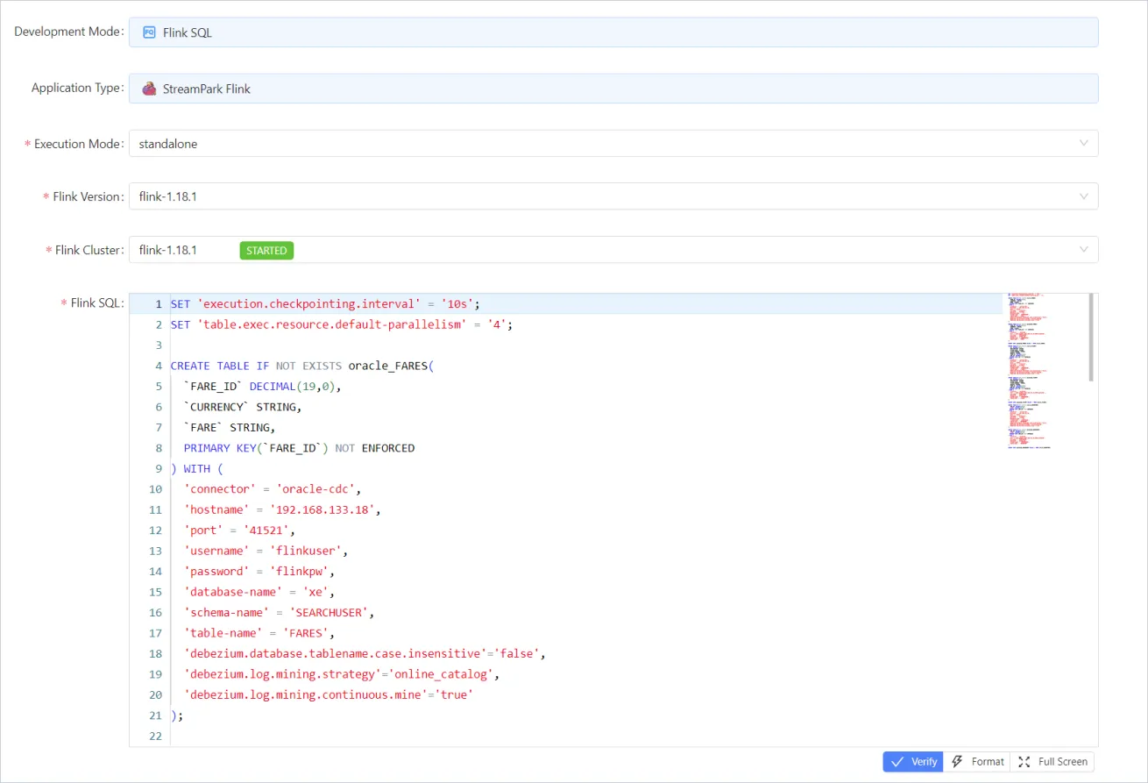Click the code editor vertical scrollbar
Image resolution: width=1148 pixels, height=783 pixels.
point(1091,338)
